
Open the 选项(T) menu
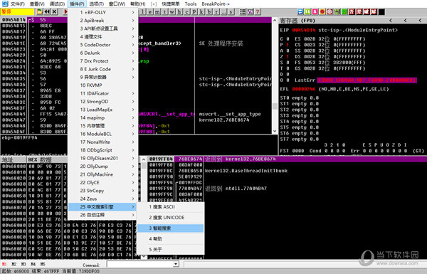coord(96,4)
